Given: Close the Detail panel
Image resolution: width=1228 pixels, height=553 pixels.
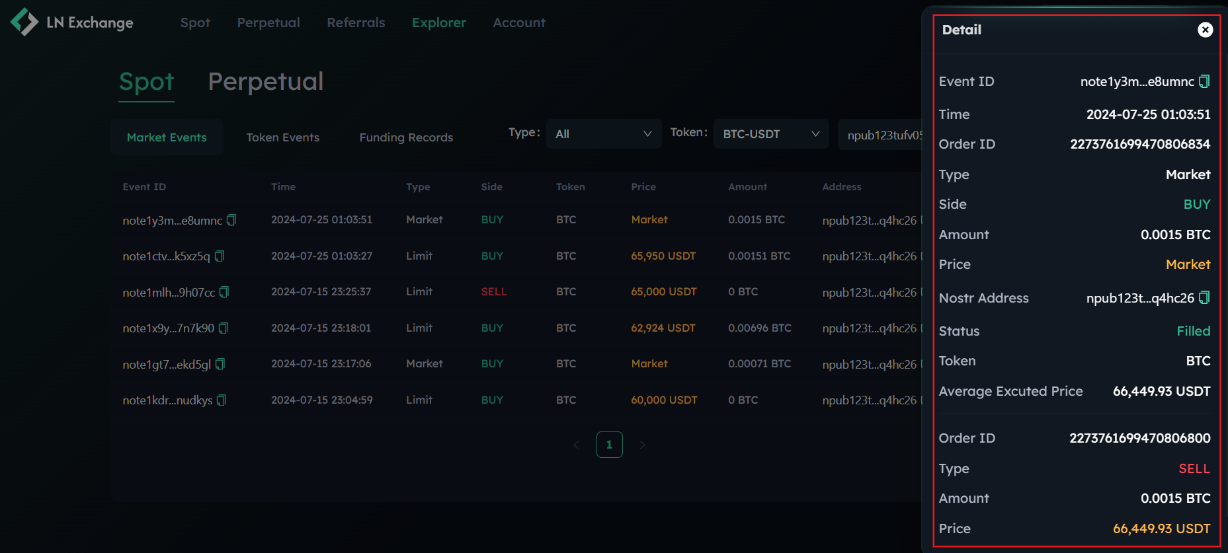Looking at the screenshot, I should click(1205, 30).
